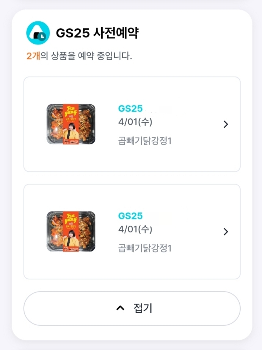Screen dimensions: 262x350
Task: Click the GS25 pre-order rice ball icon
Action: [38, 33]
